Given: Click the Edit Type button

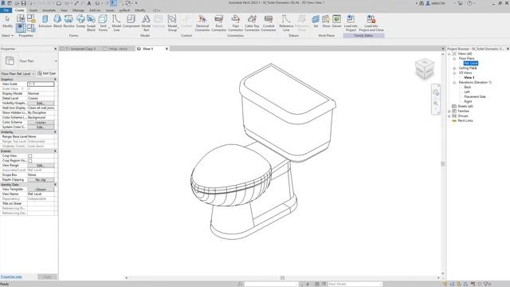Looking at the screenshot, I should (47, 73).
